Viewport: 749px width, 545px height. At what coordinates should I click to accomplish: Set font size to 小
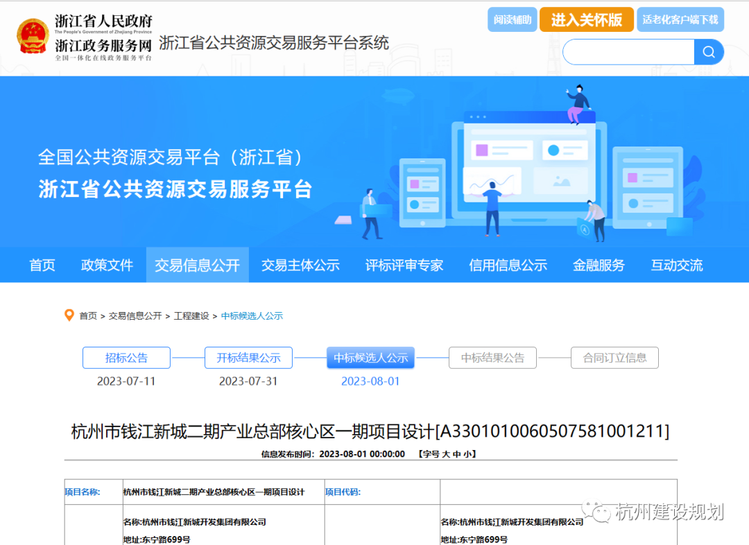point(467,453)
